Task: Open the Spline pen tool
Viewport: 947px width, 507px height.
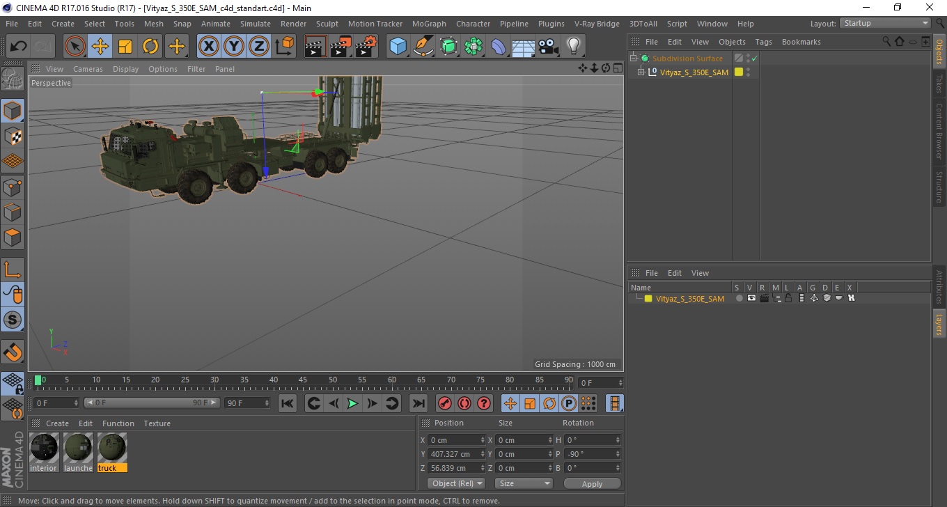Action: click(x=423, y=47)
